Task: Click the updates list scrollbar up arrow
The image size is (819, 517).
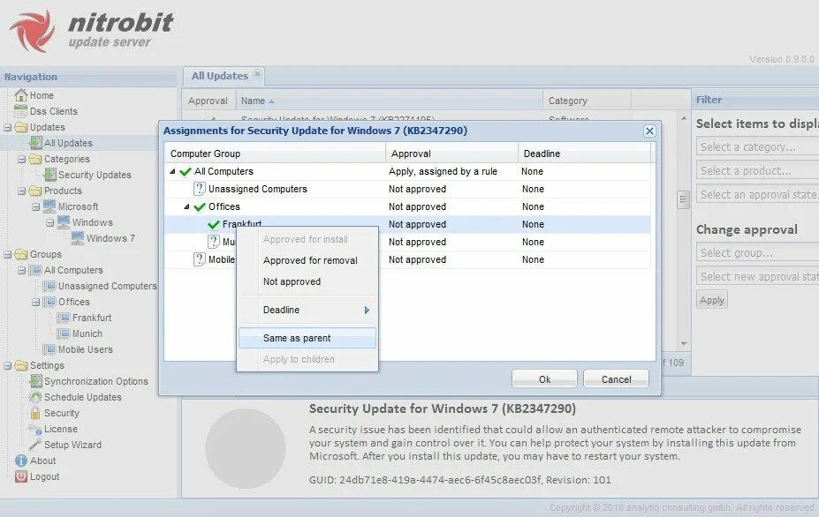Action: coord(684,118)
